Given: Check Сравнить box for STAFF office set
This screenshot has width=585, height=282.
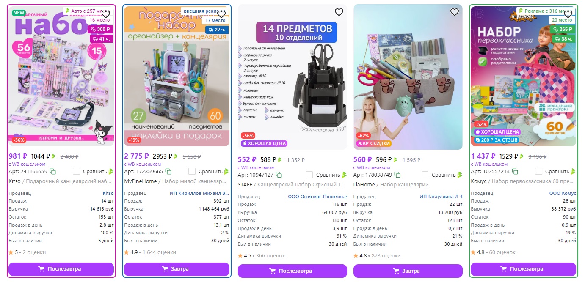Looking at the screenshot, I should pos(309,175).
